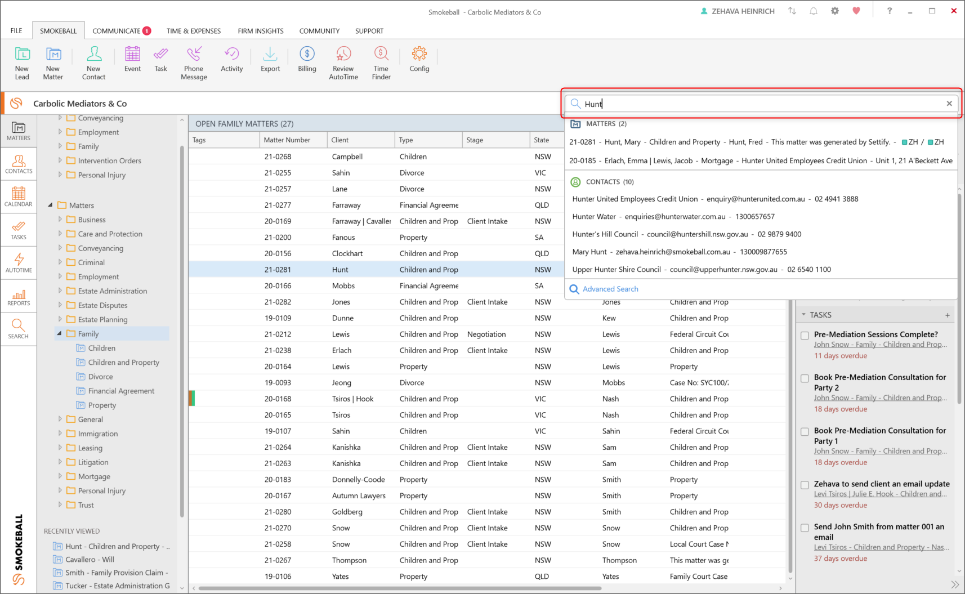965x594 pixels.
Task: Click the sync arrows icon
Action: pyautogui.click(x=792, y=11)
